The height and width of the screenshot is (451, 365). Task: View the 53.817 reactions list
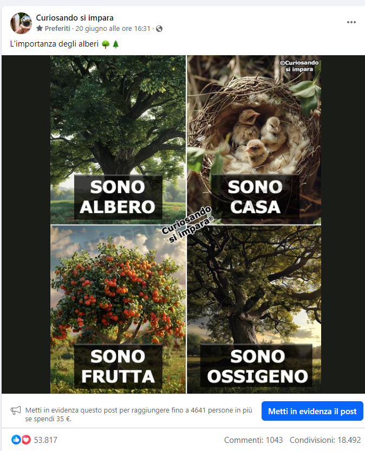pyautogui.click(x=45, y=440)
